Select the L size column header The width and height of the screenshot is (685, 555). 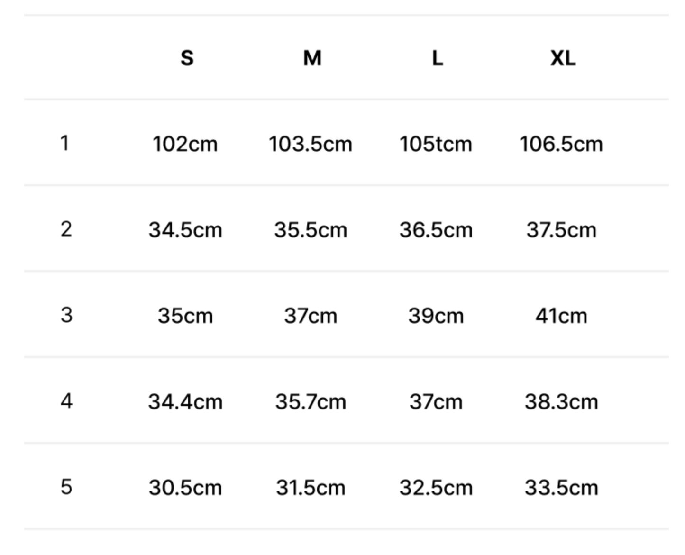(x=438, y=58)
